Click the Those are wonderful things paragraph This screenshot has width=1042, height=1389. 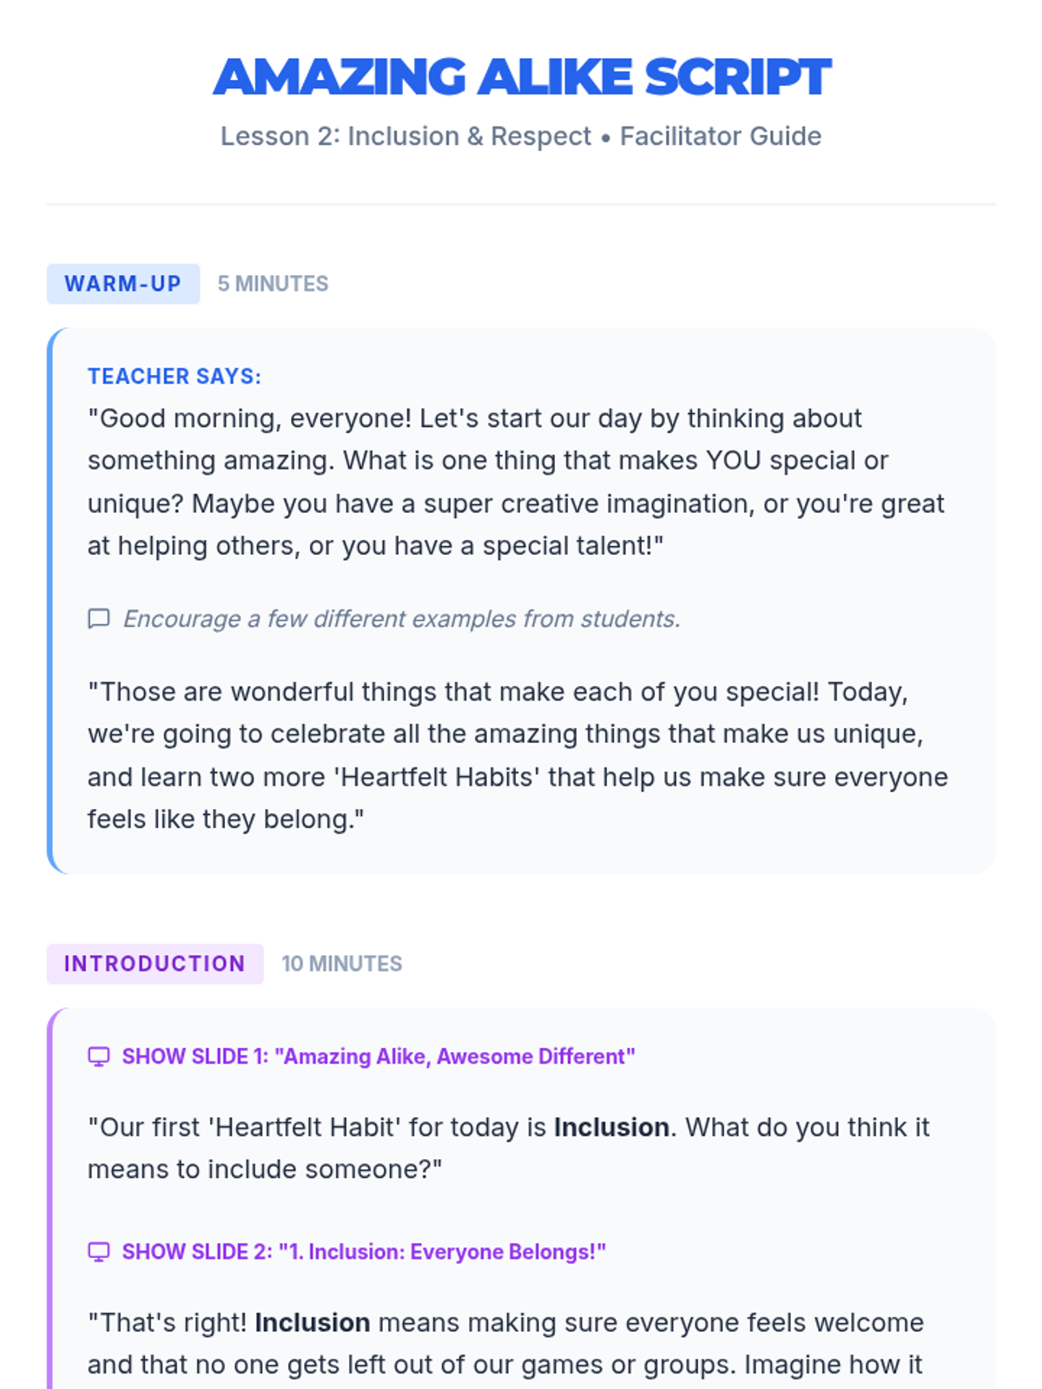517,755
